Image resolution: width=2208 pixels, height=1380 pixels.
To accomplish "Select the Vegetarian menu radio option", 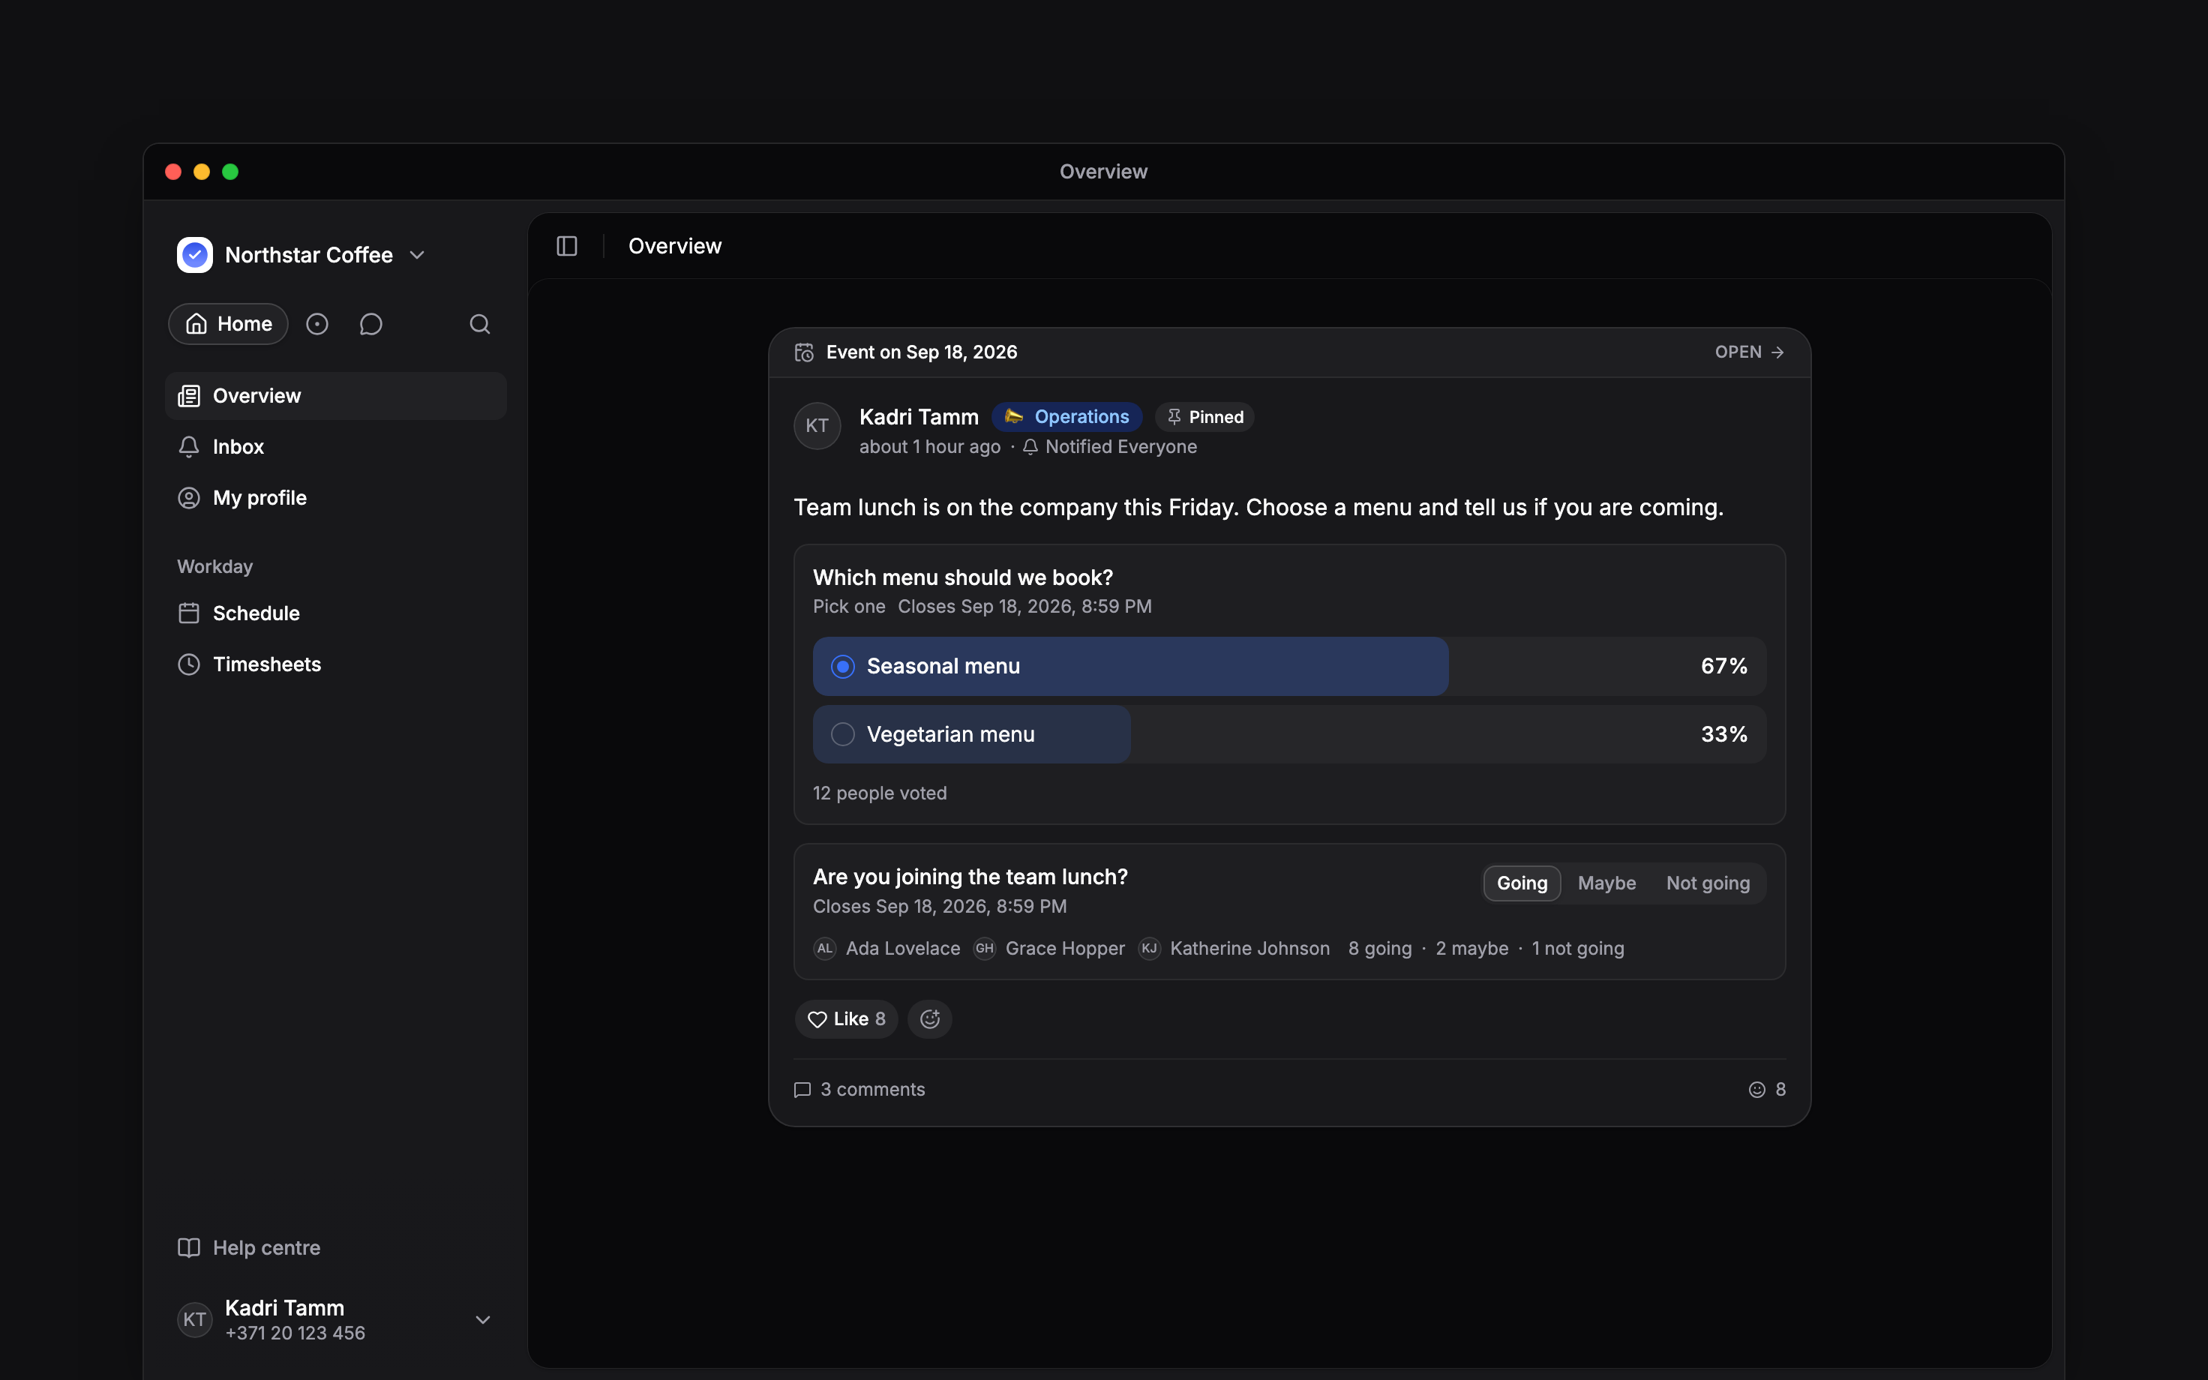I will (x=843, y=735).
